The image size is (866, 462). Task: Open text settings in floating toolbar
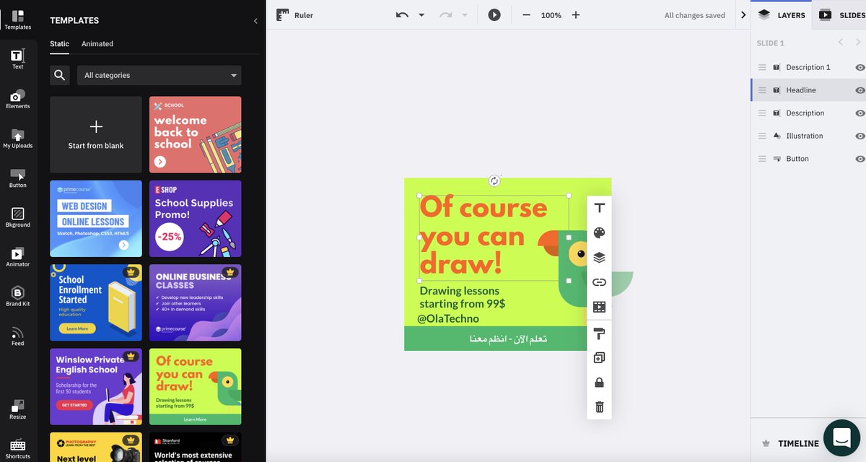599,208
